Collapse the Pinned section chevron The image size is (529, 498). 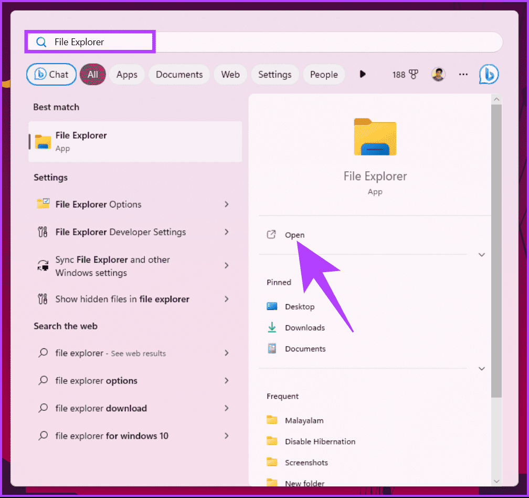482,369
